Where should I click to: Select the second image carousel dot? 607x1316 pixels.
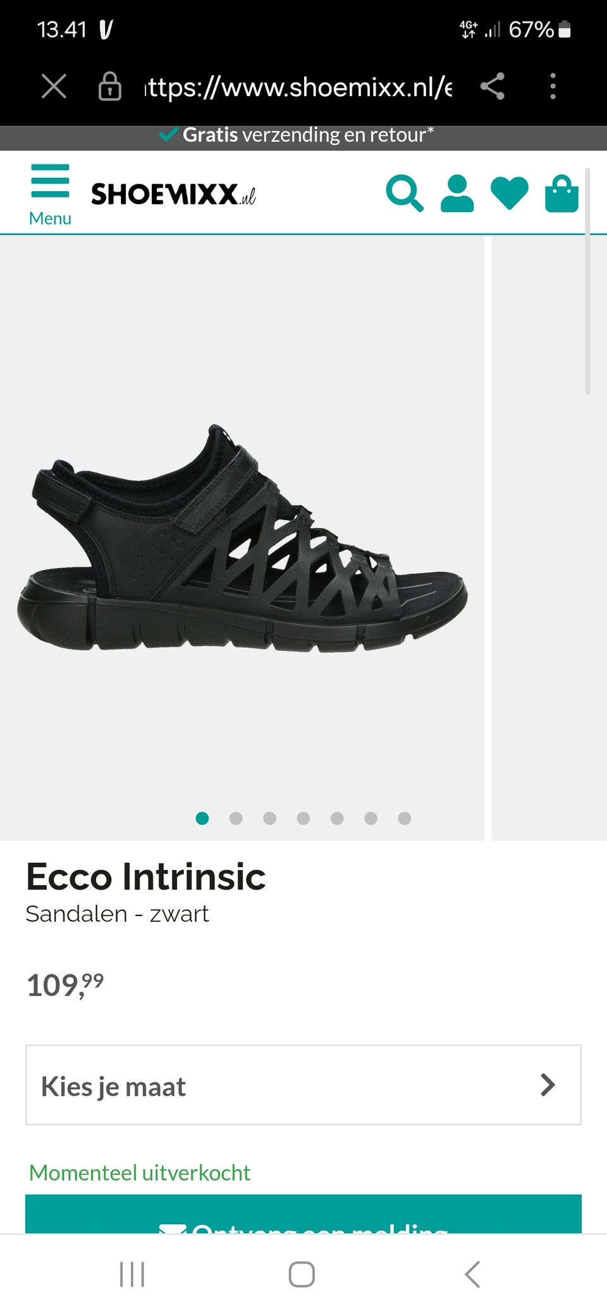(236, 819)
